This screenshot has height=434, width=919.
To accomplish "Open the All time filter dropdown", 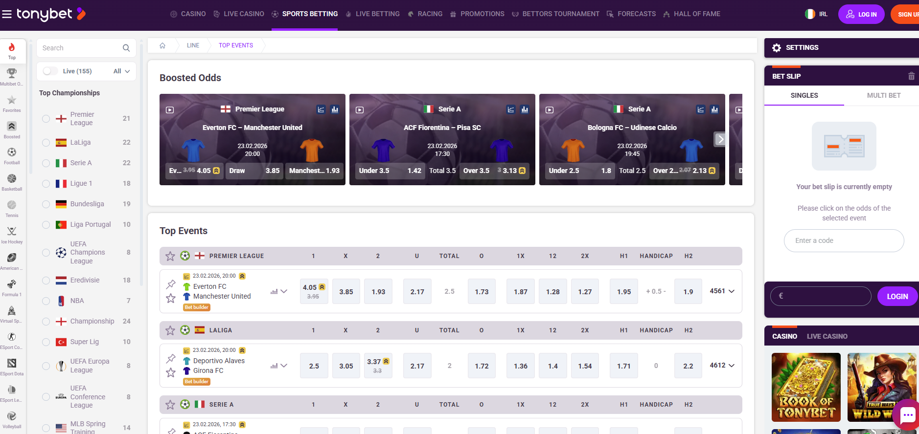I will 121,71.
